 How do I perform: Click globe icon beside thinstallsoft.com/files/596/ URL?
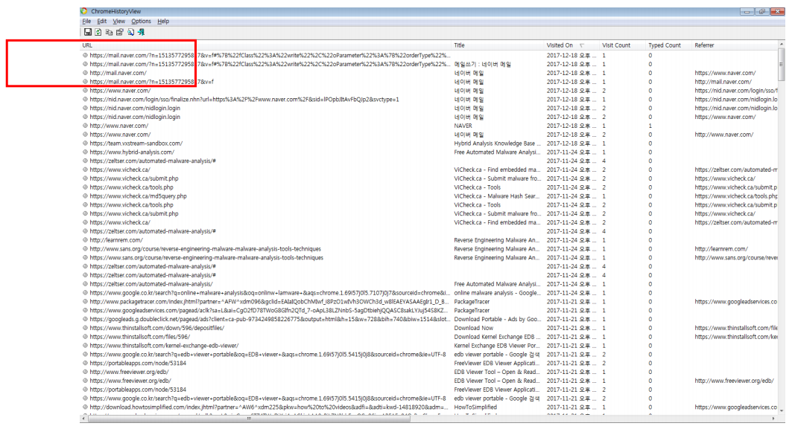coord(86,337)
